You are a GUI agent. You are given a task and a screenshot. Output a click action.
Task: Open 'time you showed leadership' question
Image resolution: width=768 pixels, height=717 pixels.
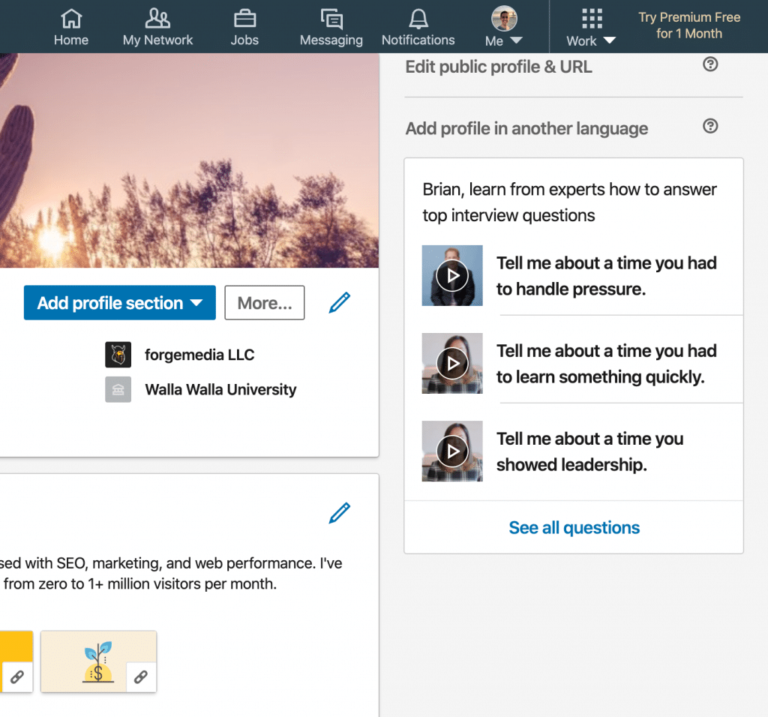point(589,451)
